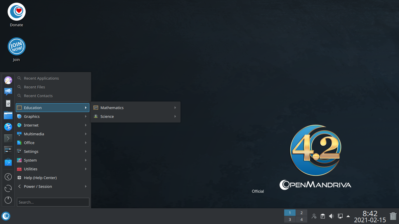399x224 pixels.
Task: Expand the Education category arrow
Action: pyautogui.click(x=86, y=108)
